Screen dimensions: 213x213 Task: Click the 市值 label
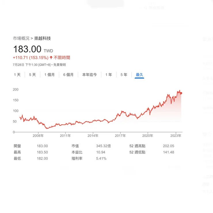point(75,146)
